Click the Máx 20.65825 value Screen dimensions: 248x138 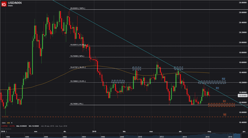(22, 126)
